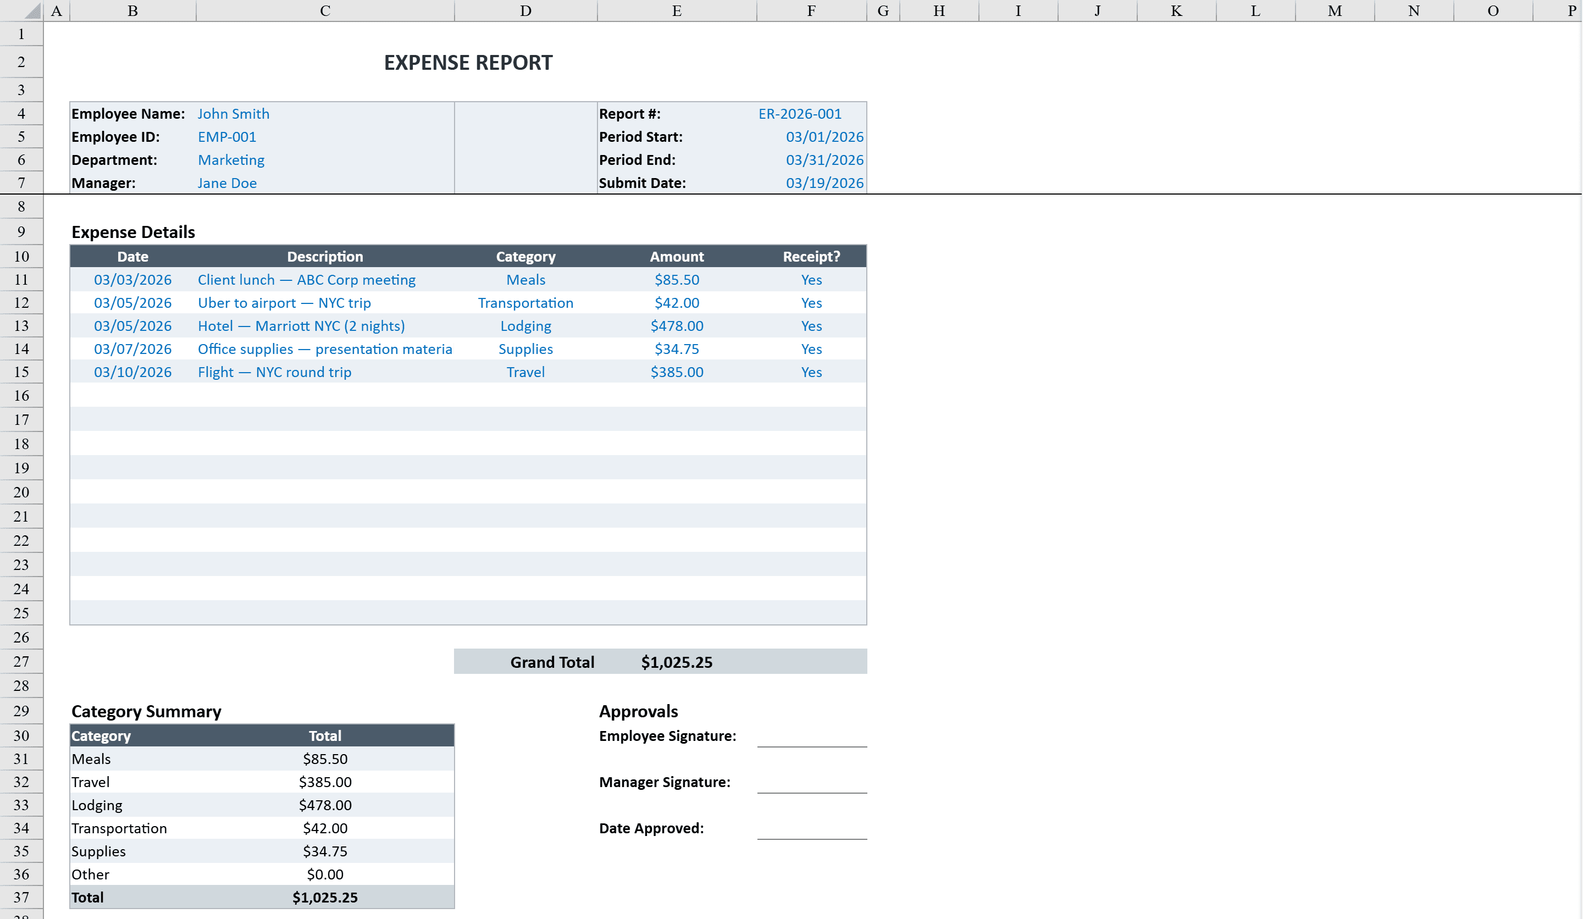Select the Grand Total amount $1,025.25
Image resolution: width=1583 pixels, height=919 pixels.
pyautogui.click(x=677, y=661)
